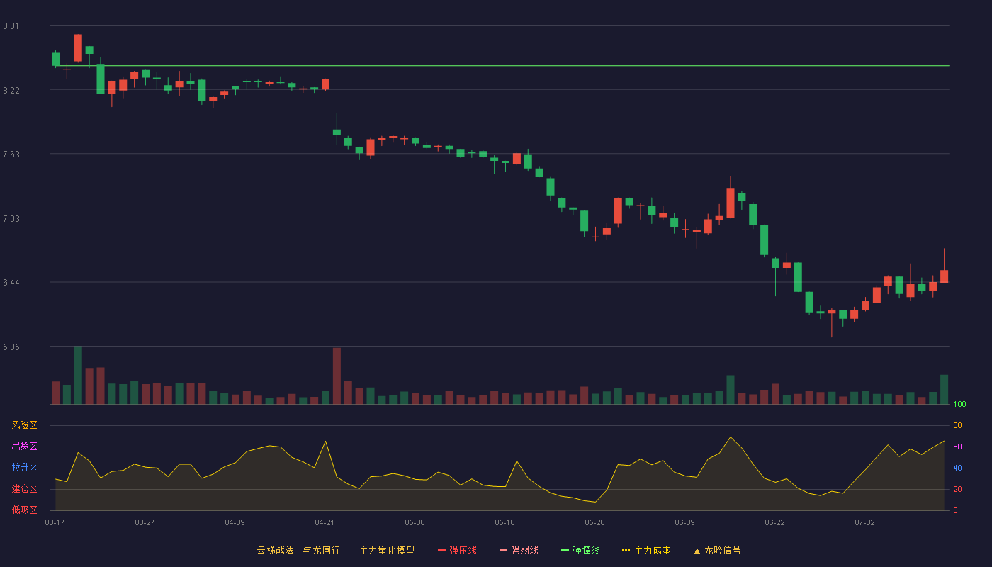
Task: Click the 6.44 price axis label
Action: (x=11, y=283)
